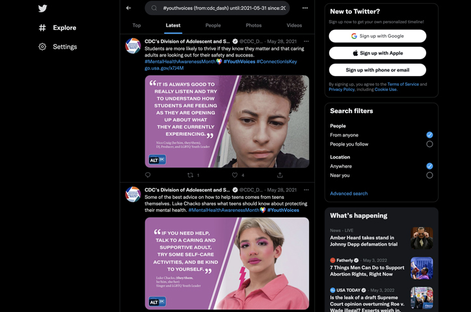This screenshot has width=471, height=312.
Task: Select Near you location radio option
Action: [x=429, y=175]
